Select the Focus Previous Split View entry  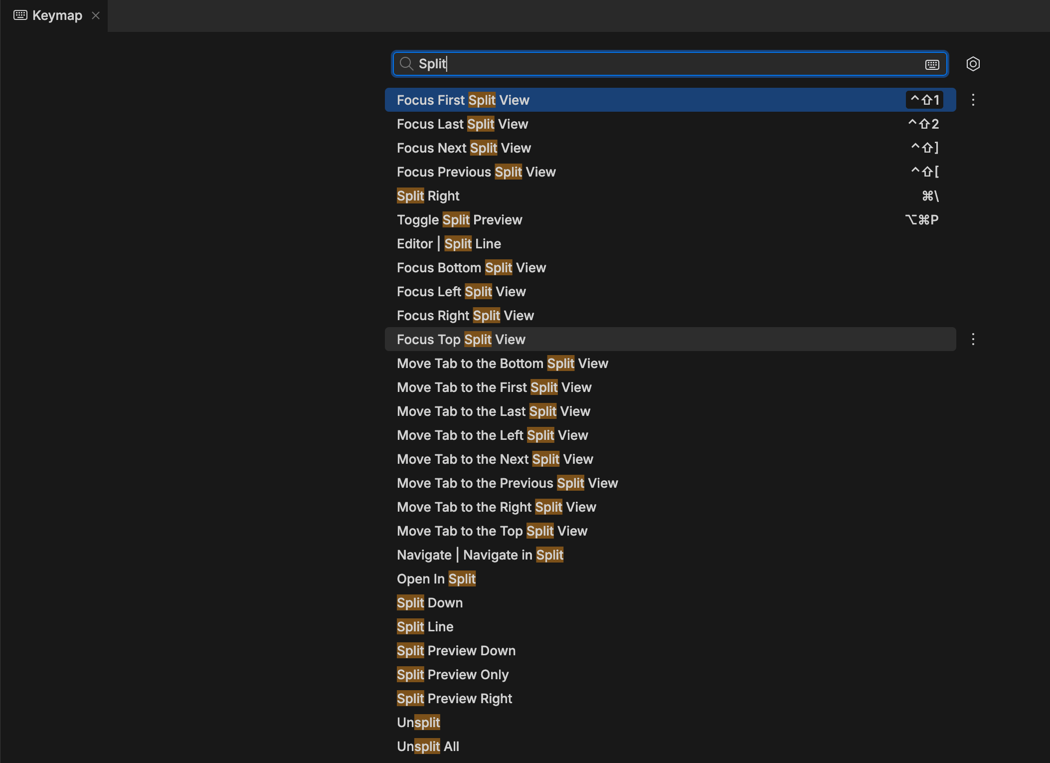coord(476,172)
